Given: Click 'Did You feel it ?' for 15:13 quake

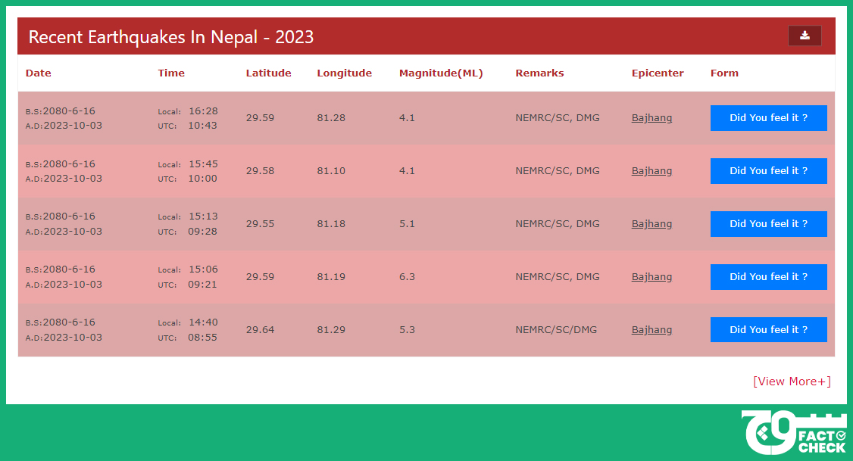Looking at the screenshot, I should coord(769,224).
